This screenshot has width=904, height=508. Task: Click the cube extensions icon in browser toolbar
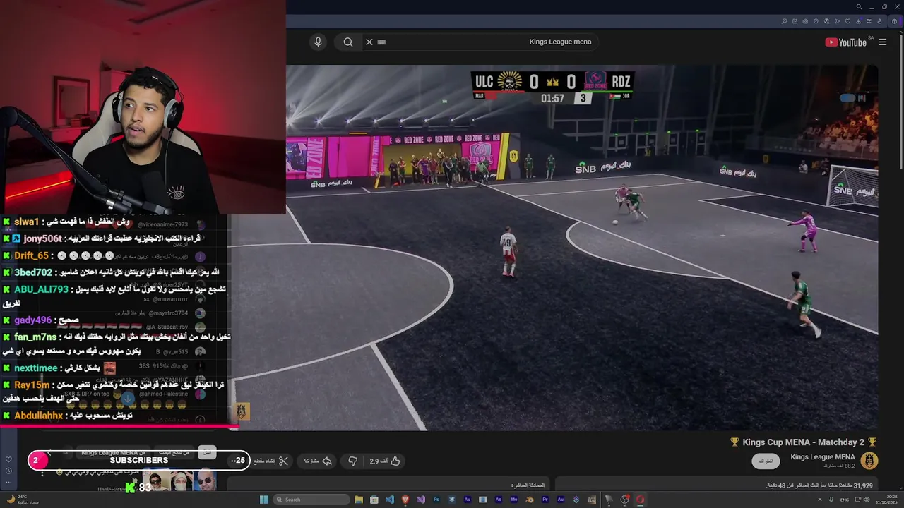pos(894,21)
